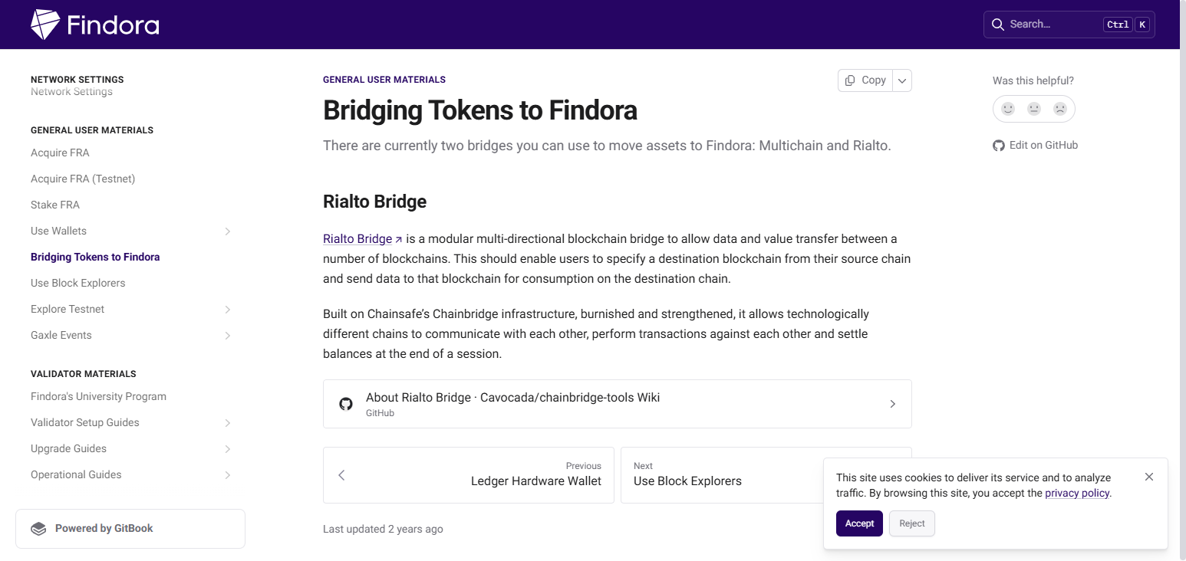Select Bridging Tokens to Findora in sidebar
Image resolution: width=1186 pixels, height=561 pixels.
point(95,257)
